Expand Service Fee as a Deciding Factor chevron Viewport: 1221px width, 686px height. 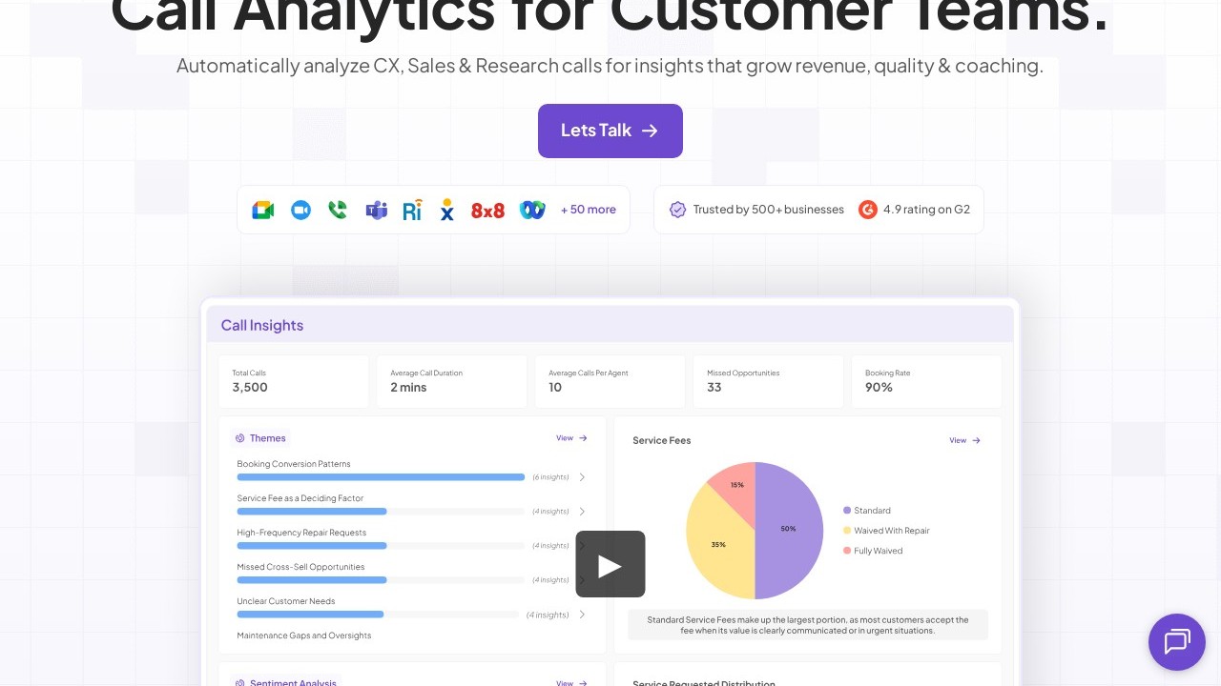[583, 512]
